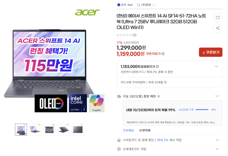Image resolution: width=228 pixels, height=156 pixels.
Task: Click the home icon beside (주)한성
Action: pyautogui.click(x=139, y=5)
